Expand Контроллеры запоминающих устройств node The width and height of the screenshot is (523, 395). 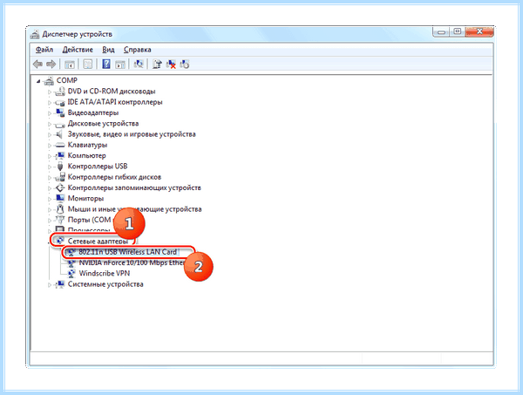click(50, 188)
